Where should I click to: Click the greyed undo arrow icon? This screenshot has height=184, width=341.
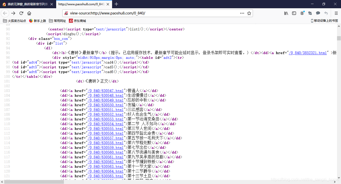click(x=326, y=13)
